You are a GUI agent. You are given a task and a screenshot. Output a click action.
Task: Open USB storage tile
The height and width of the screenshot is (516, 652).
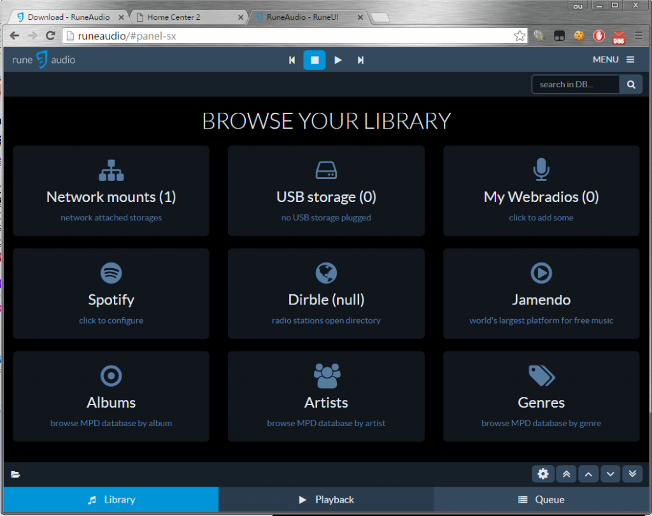point(326,191)
